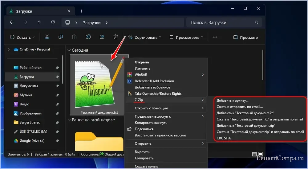Choose CRC SHA from the 7-Zip submenu
Image resolution: width=308 pixels, height=169 pixels.
point(224,138)
